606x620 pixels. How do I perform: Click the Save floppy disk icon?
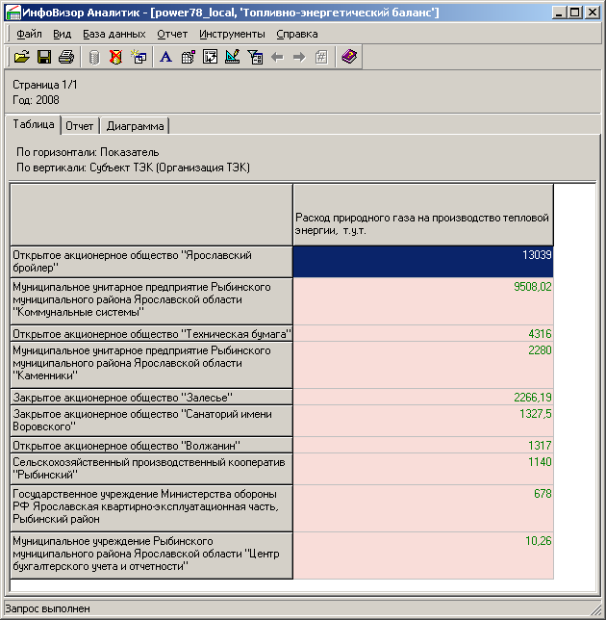(x=44, y=57)
